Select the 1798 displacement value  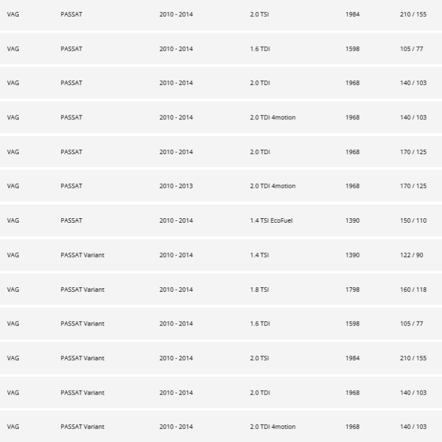coord(352,290)
